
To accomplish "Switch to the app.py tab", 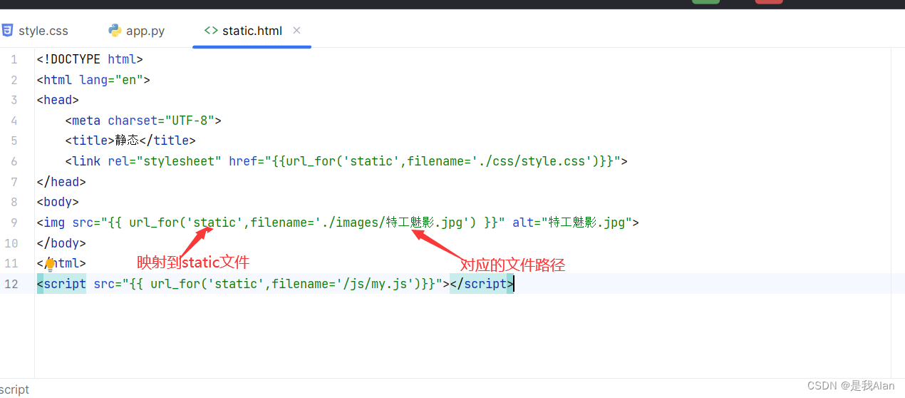I will 136,31.
